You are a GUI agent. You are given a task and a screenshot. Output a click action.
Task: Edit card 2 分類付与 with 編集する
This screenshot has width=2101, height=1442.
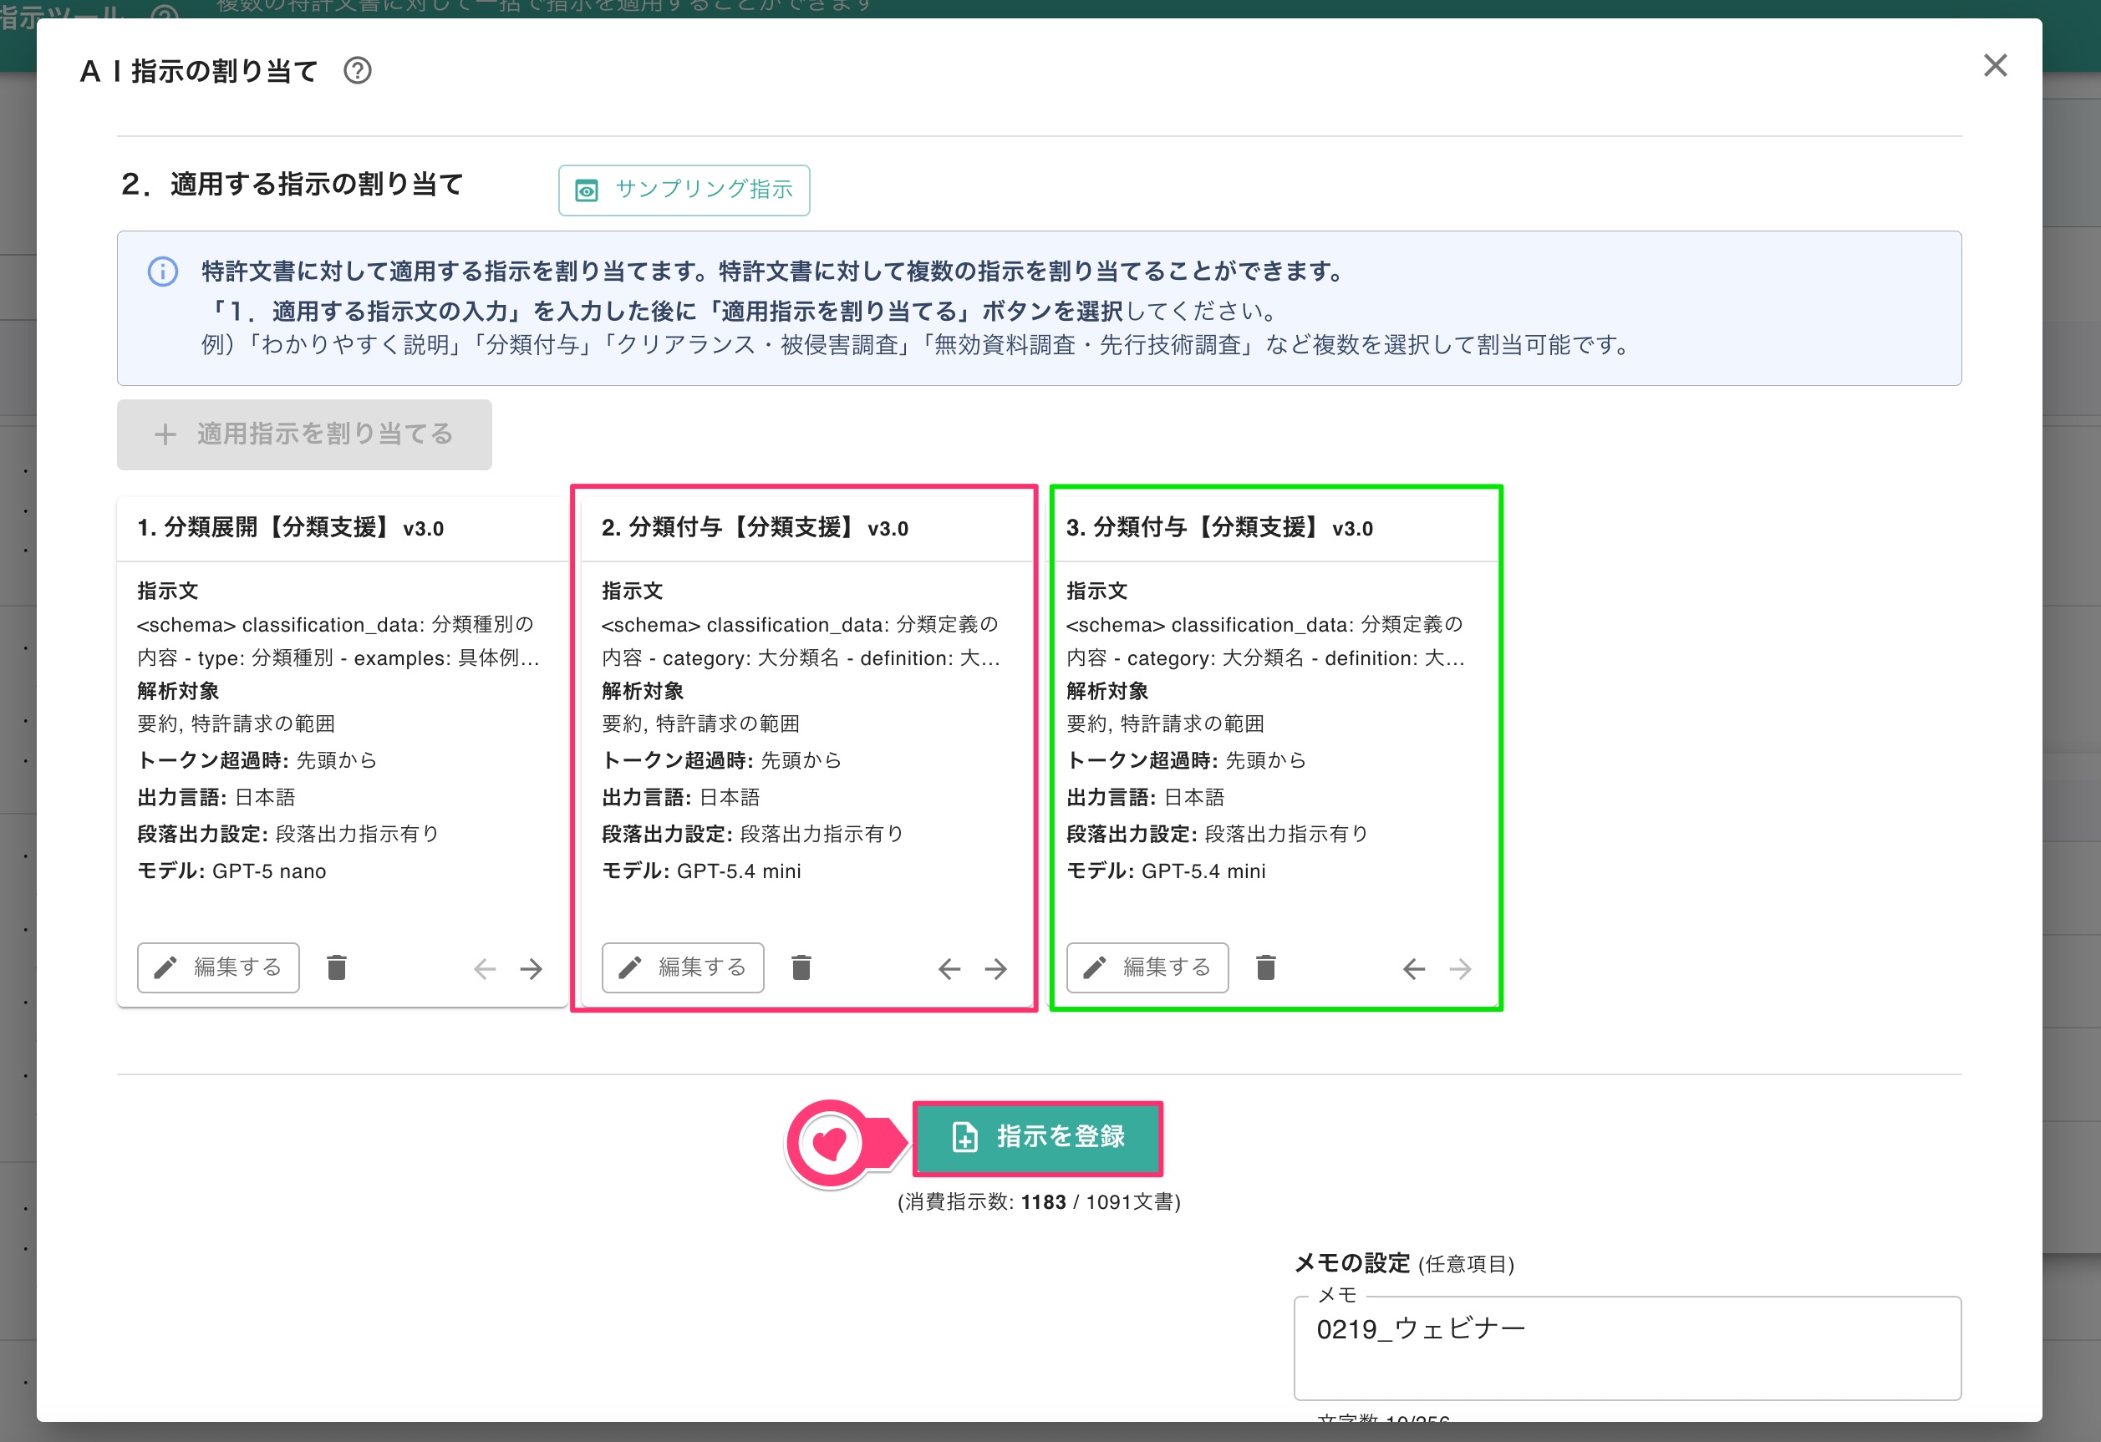pos(683,967)
